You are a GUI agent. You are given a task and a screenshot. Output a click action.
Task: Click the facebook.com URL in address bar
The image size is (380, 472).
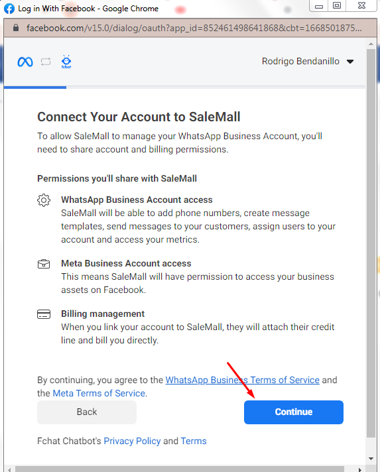pos(194,28)
